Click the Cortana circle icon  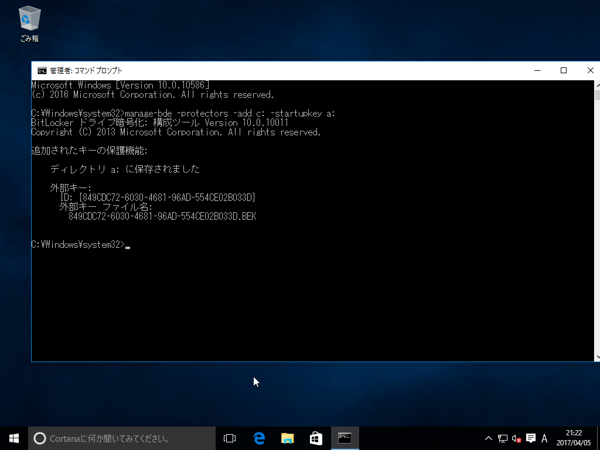pyautogui.click(x=39, y=438)
